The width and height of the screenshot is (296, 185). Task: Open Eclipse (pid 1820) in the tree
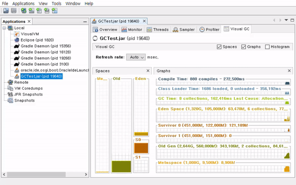37,40
